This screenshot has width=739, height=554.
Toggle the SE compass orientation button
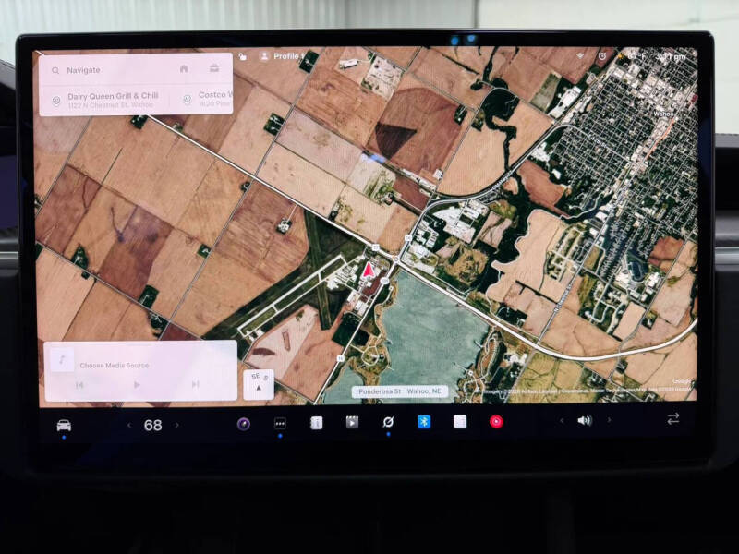coord(259,384)
